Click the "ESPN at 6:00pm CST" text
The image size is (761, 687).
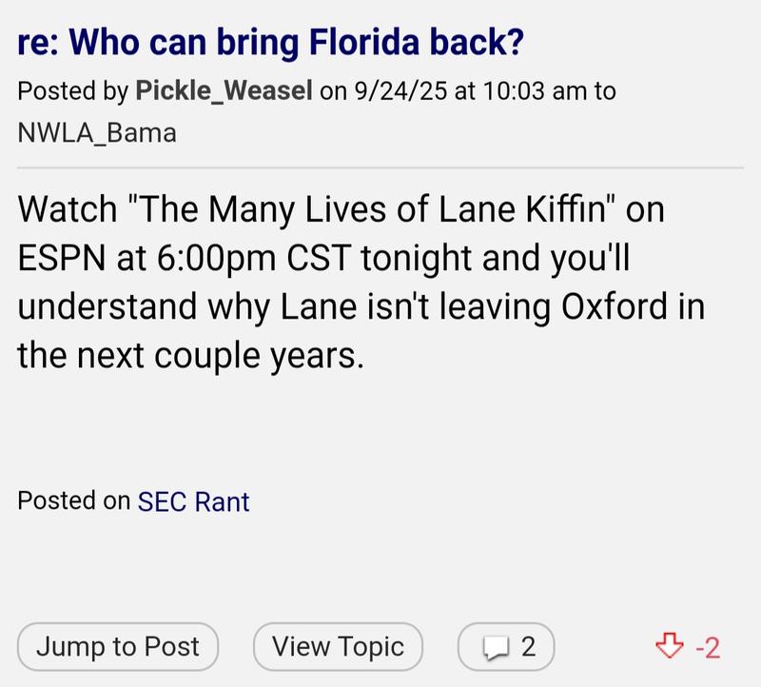[x=148, y=260]
